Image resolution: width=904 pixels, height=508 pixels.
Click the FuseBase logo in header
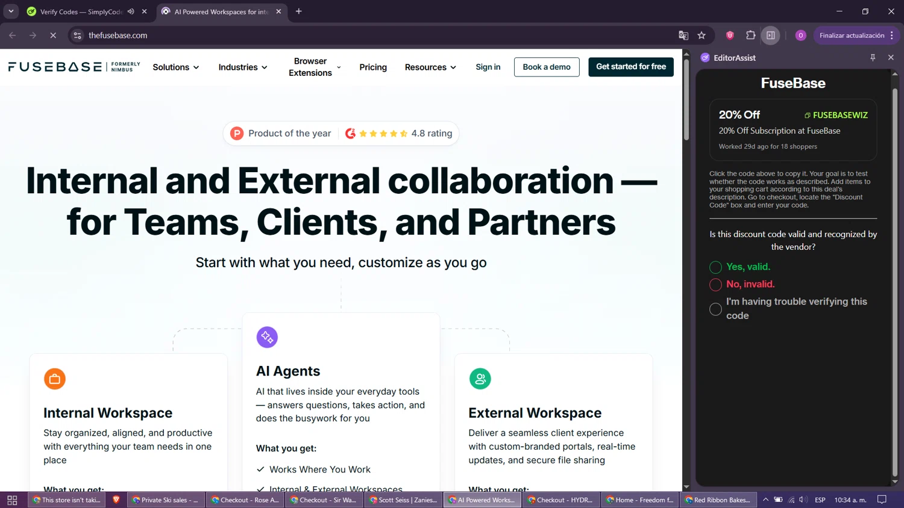74,67
